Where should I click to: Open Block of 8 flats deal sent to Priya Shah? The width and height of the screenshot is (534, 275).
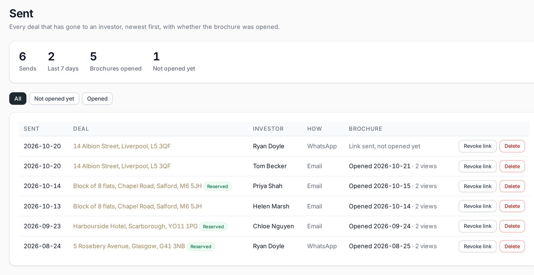click(137, 186)
